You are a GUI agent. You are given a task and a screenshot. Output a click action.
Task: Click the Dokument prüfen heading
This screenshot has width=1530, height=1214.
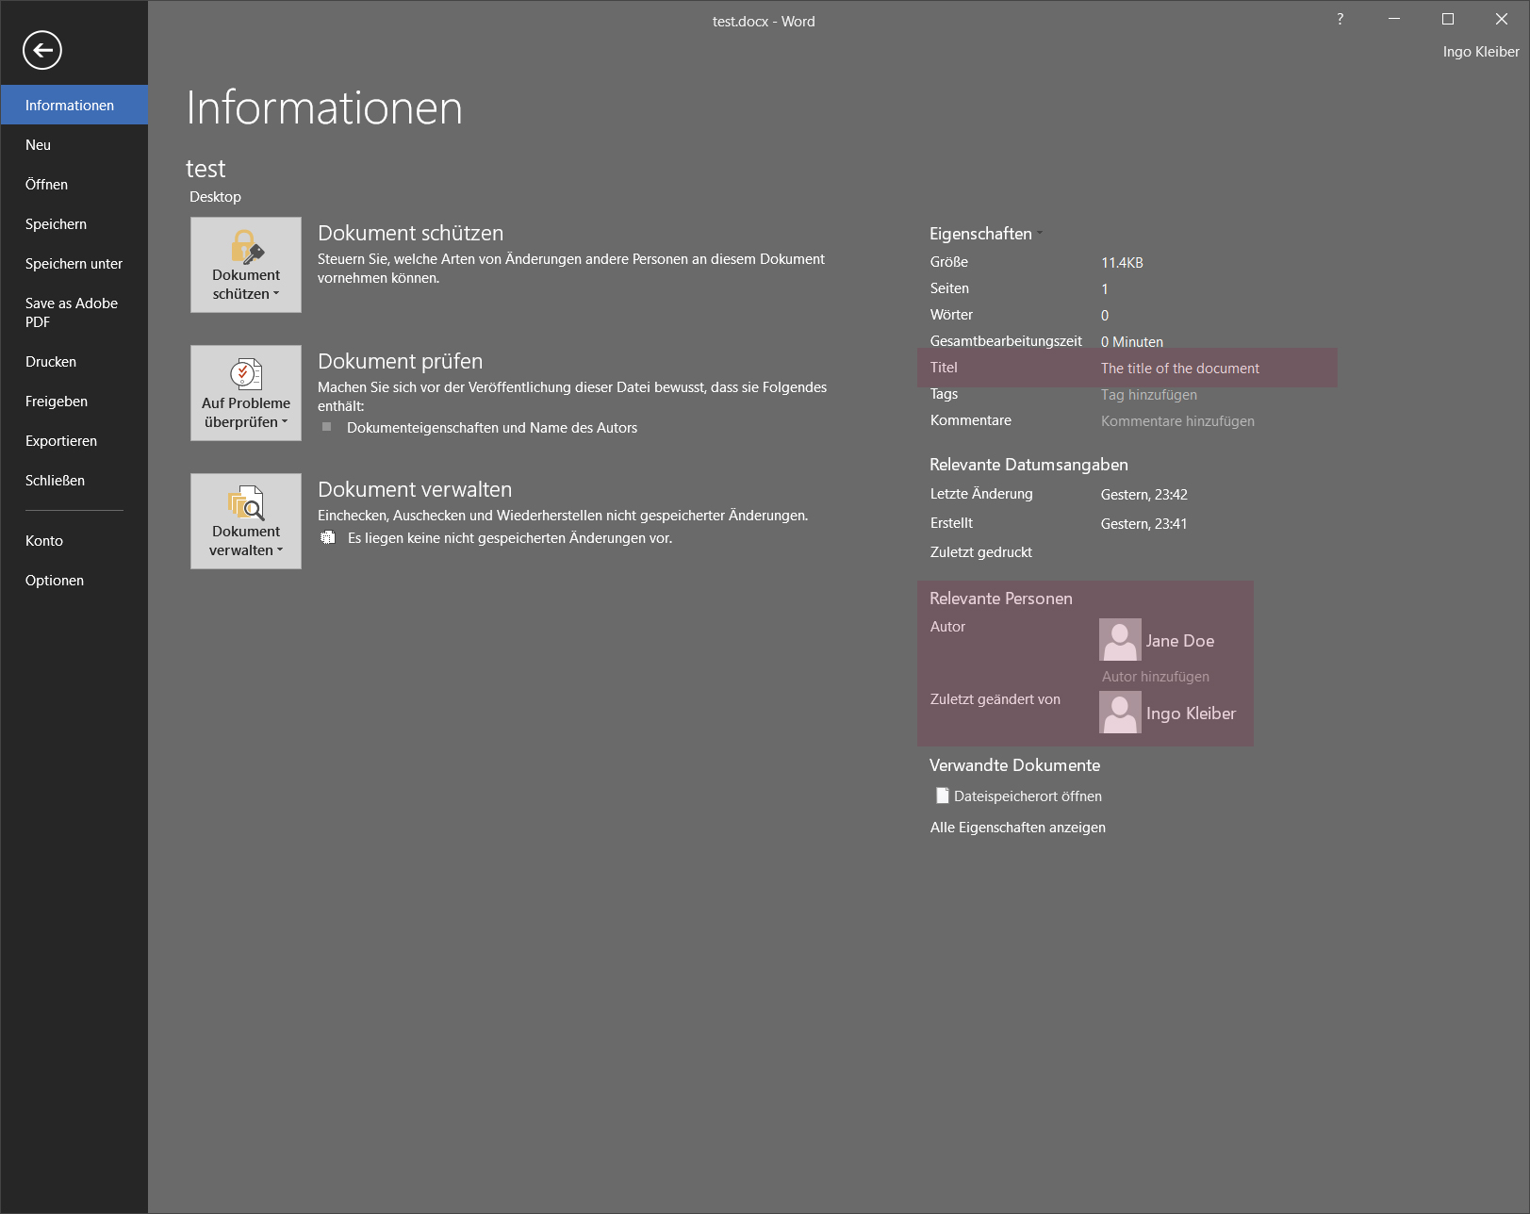pyautogui.click(x=400, y=361)
